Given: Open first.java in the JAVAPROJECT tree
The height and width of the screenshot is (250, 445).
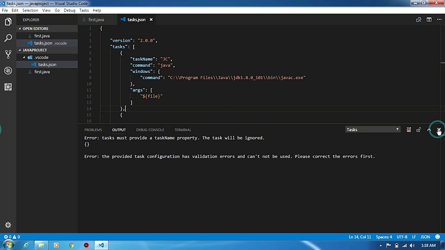Looking at the screenshot, I should pyautogui.click(x=42, y=72).
